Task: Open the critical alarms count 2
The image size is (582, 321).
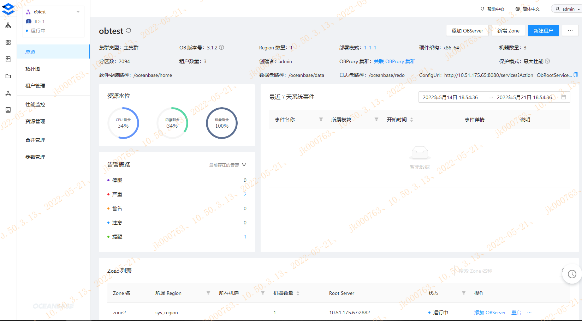Action: tap(245, 194)
